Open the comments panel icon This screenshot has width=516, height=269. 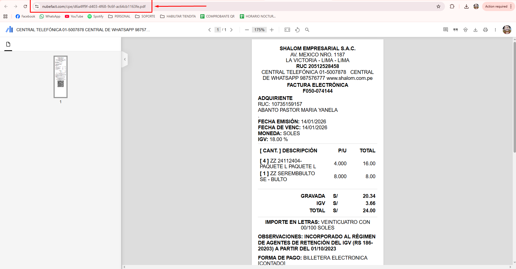point(445,30)
